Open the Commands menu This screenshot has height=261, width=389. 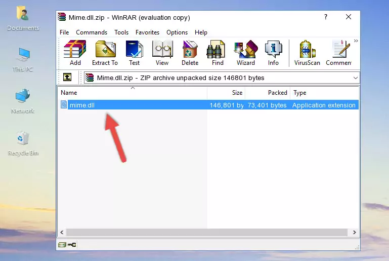[x=92, y=32]
